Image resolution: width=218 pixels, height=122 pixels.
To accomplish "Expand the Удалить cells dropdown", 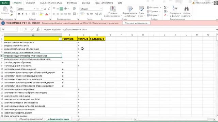I will (160, 11).
